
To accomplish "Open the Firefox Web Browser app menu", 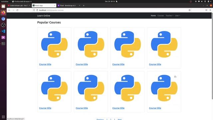I will pos(22,1).
